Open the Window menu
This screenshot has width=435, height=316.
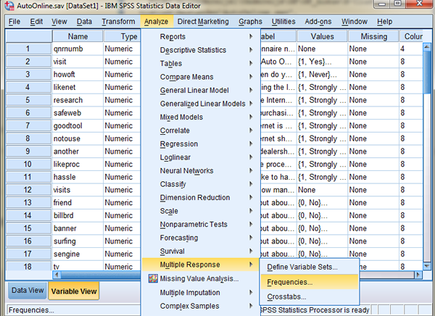click(355, 21)
